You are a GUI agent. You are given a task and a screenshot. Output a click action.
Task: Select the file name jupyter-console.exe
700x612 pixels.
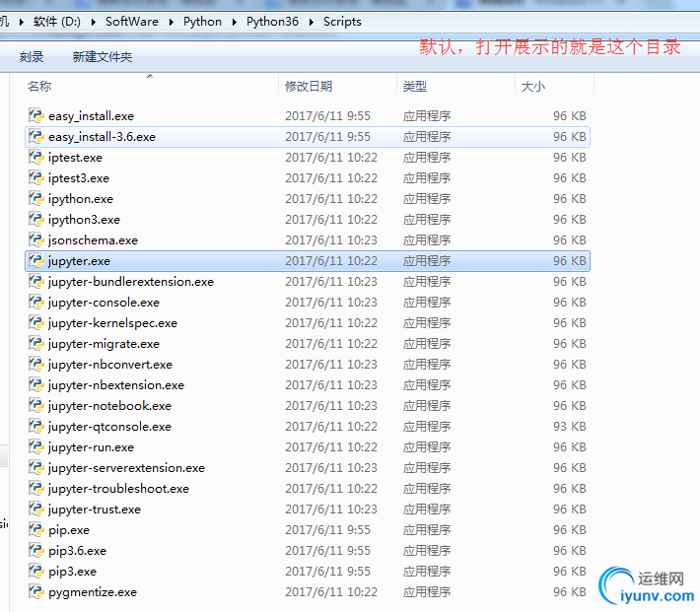pyautogui.click(x=104, y=303)
